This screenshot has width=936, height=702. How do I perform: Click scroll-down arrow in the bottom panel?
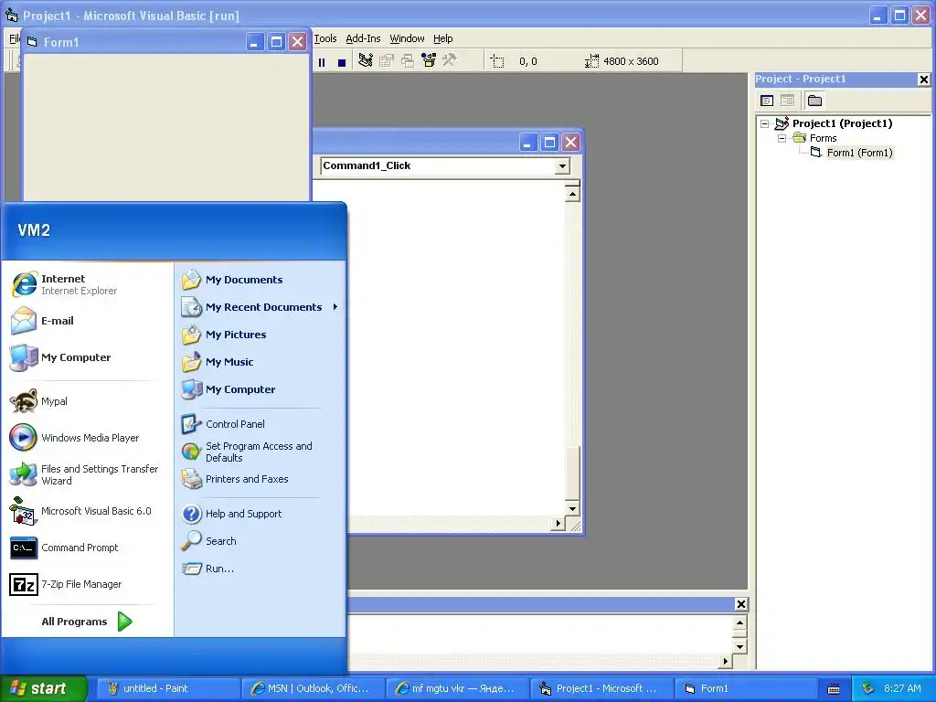click(739, 646)
